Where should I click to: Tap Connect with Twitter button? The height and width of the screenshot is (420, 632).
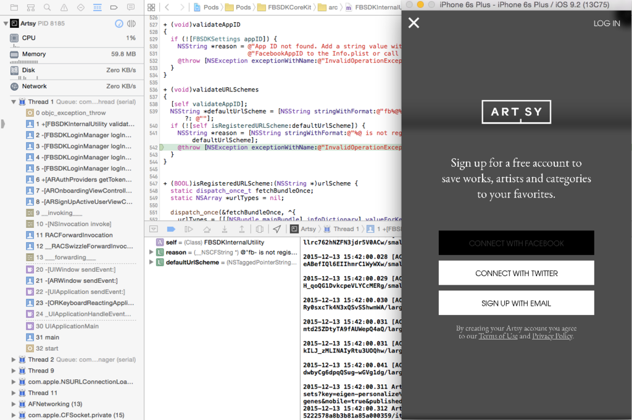pos(517,273)
